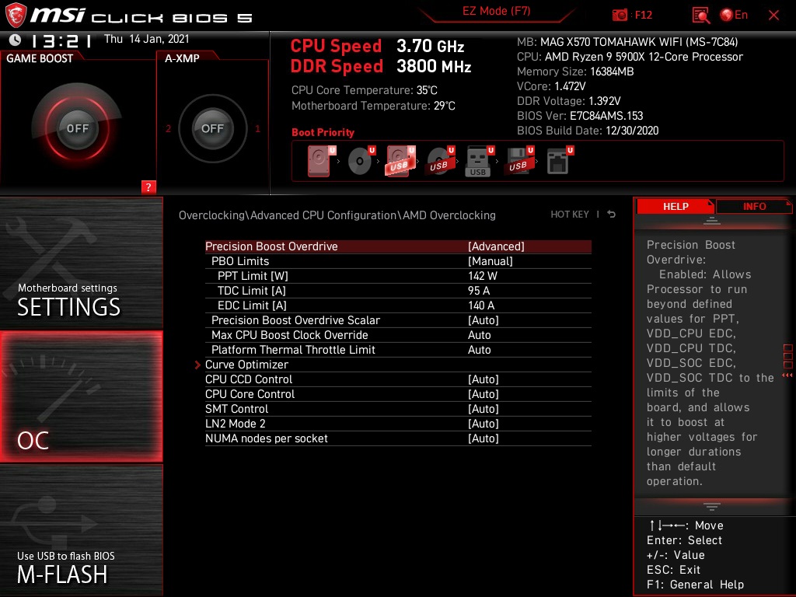Go back using the return arrow icon
This screenshot has width=796, height=597.
click(612, 215)
